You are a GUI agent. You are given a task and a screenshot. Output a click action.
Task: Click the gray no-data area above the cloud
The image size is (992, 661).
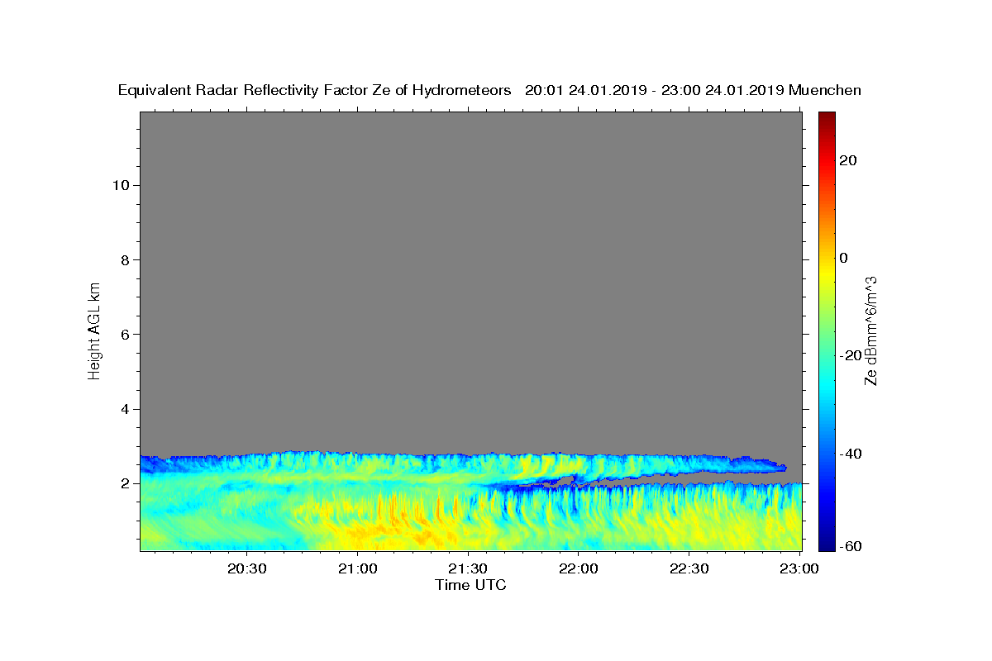coord(470,281)
